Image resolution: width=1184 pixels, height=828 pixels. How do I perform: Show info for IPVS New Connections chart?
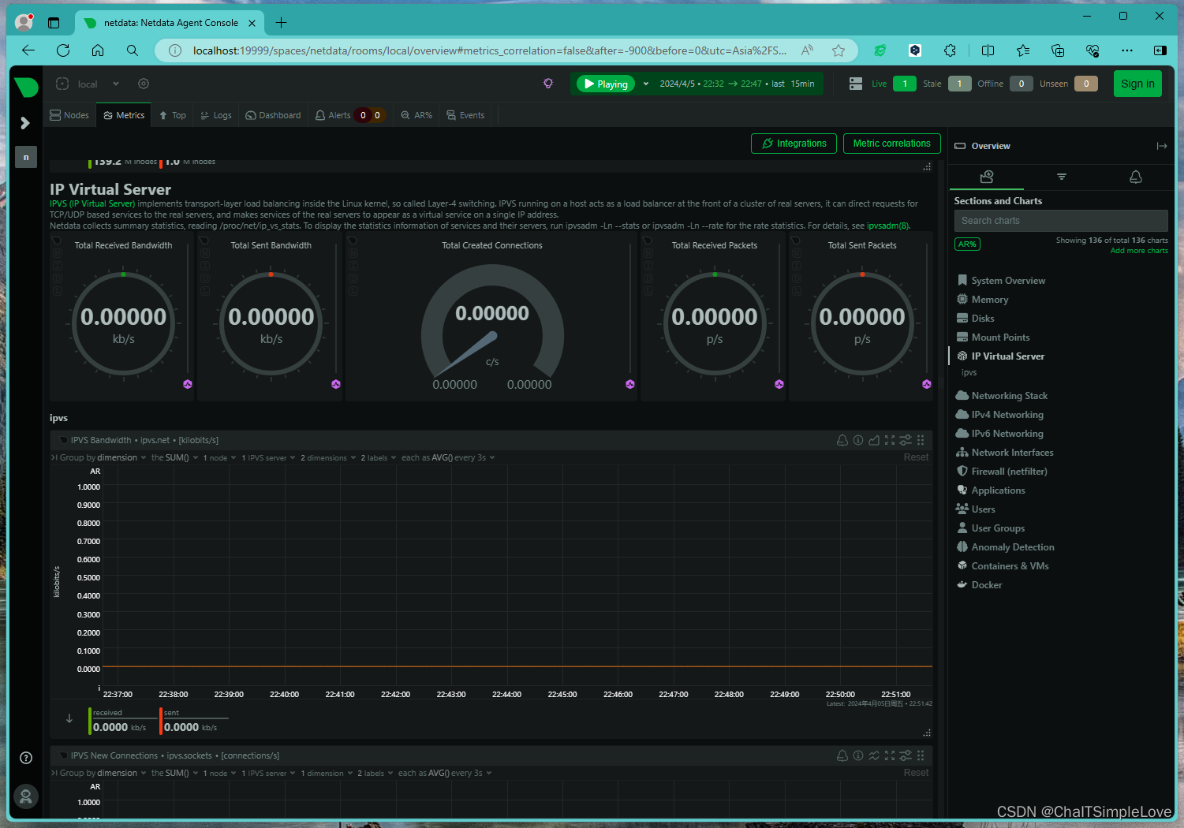pyautogui.click(x=858, y=755)
